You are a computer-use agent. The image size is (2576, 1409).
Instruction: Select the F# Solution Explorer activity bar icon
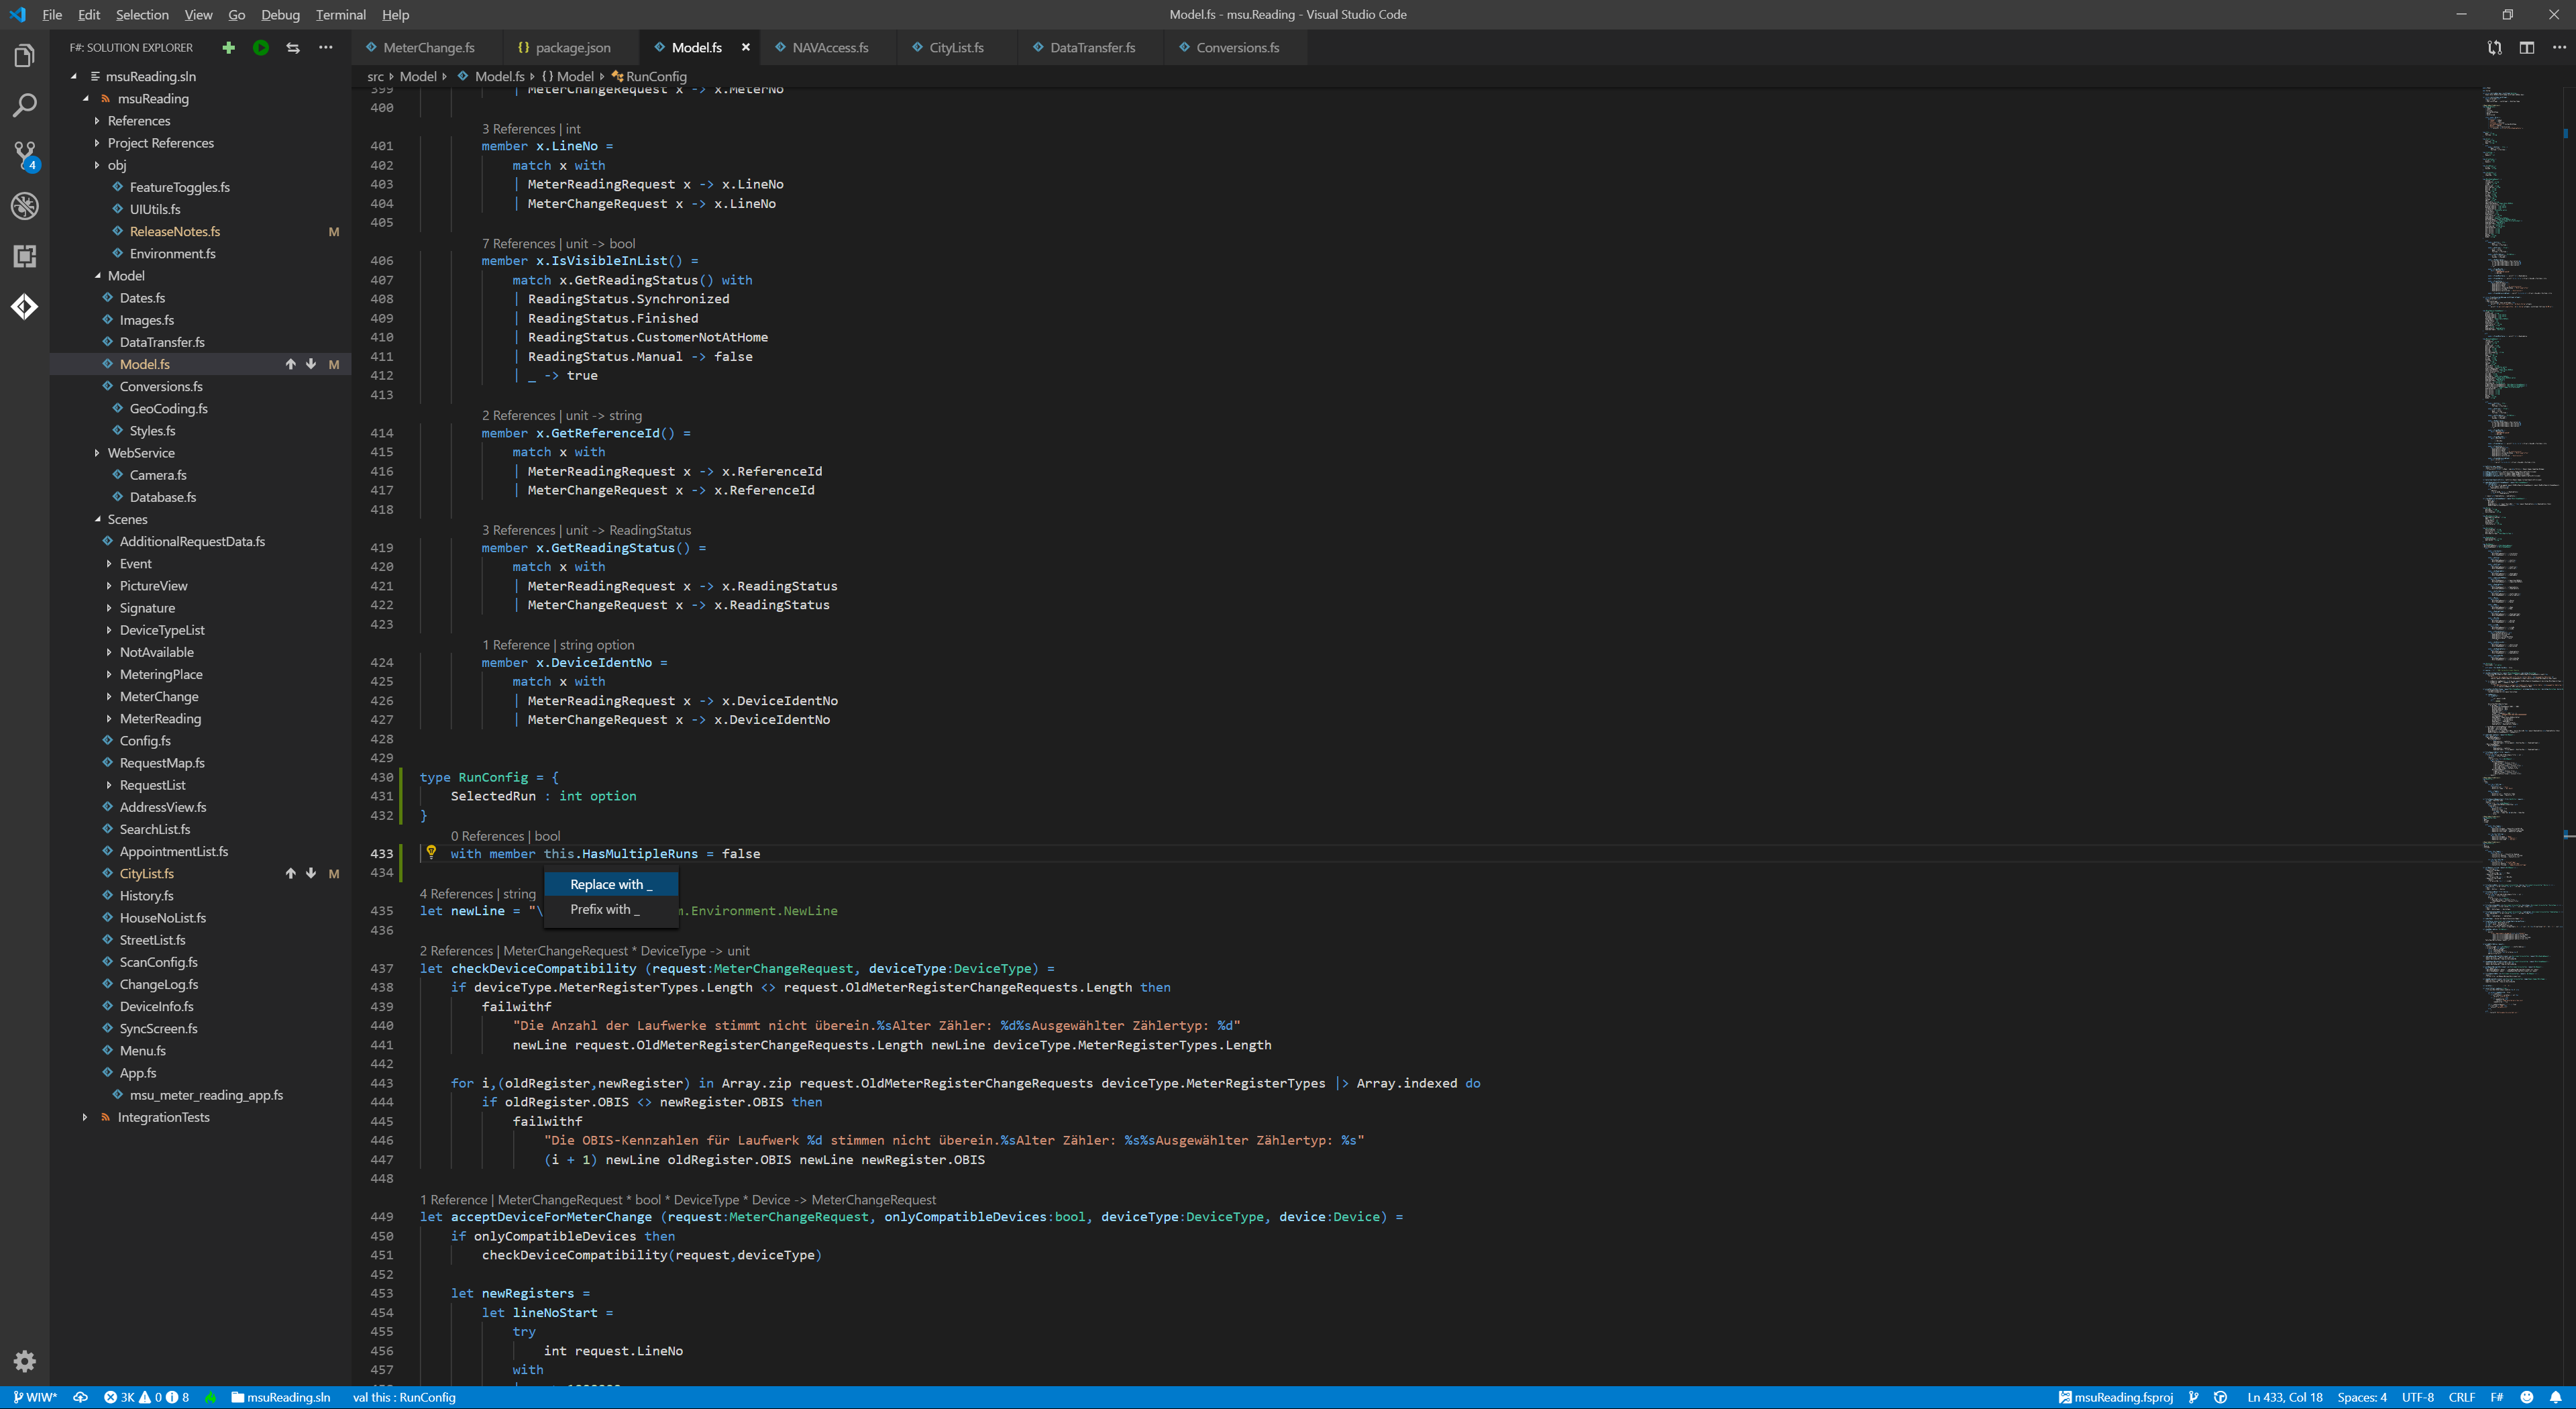pos(25,307)
